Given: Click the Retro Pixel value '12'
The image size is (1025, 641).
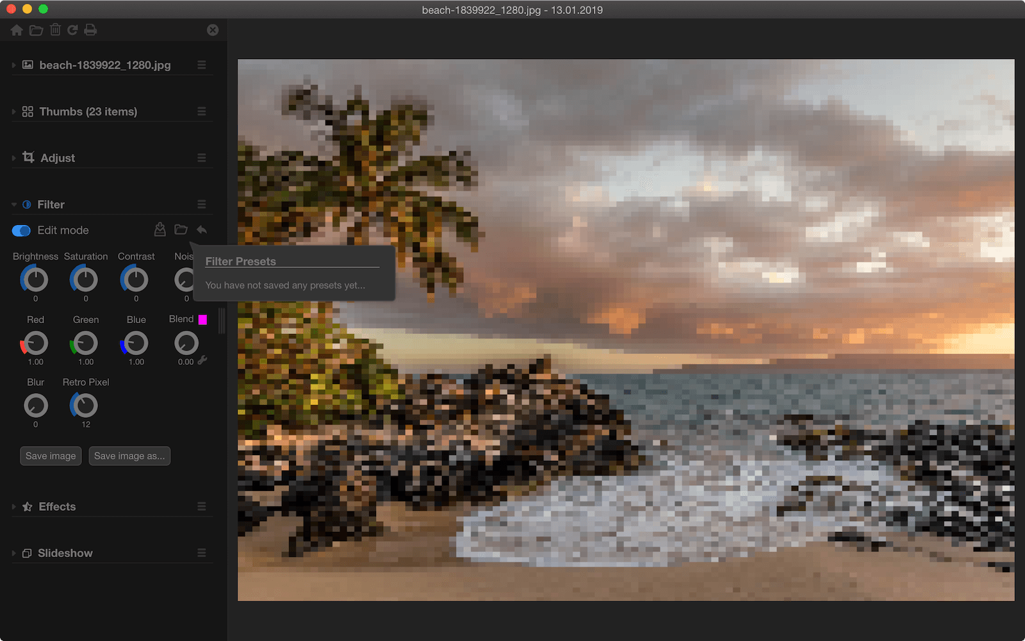Looking at the screenshot, I should click(x=86, y=424).
